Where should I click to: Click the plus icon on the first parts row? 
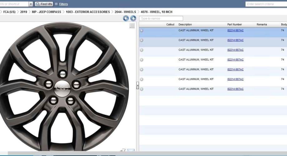pos(142,30)
